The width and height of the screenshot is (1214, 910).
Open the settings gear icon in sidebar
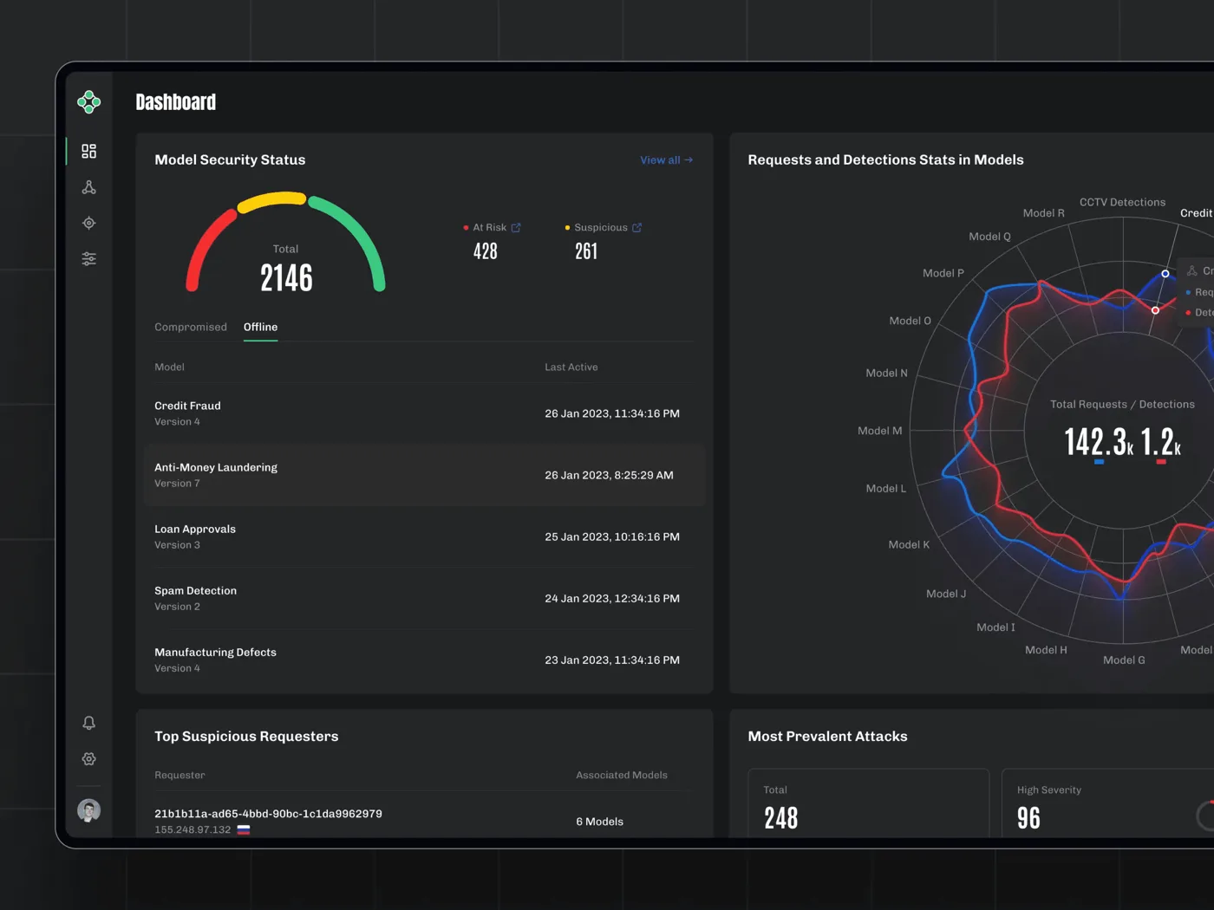coord(88,759)
